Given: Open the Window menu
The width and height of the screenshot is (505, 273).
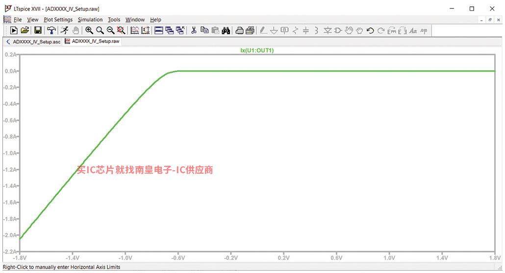Looking at the screenshot, I should click(135, 20).
